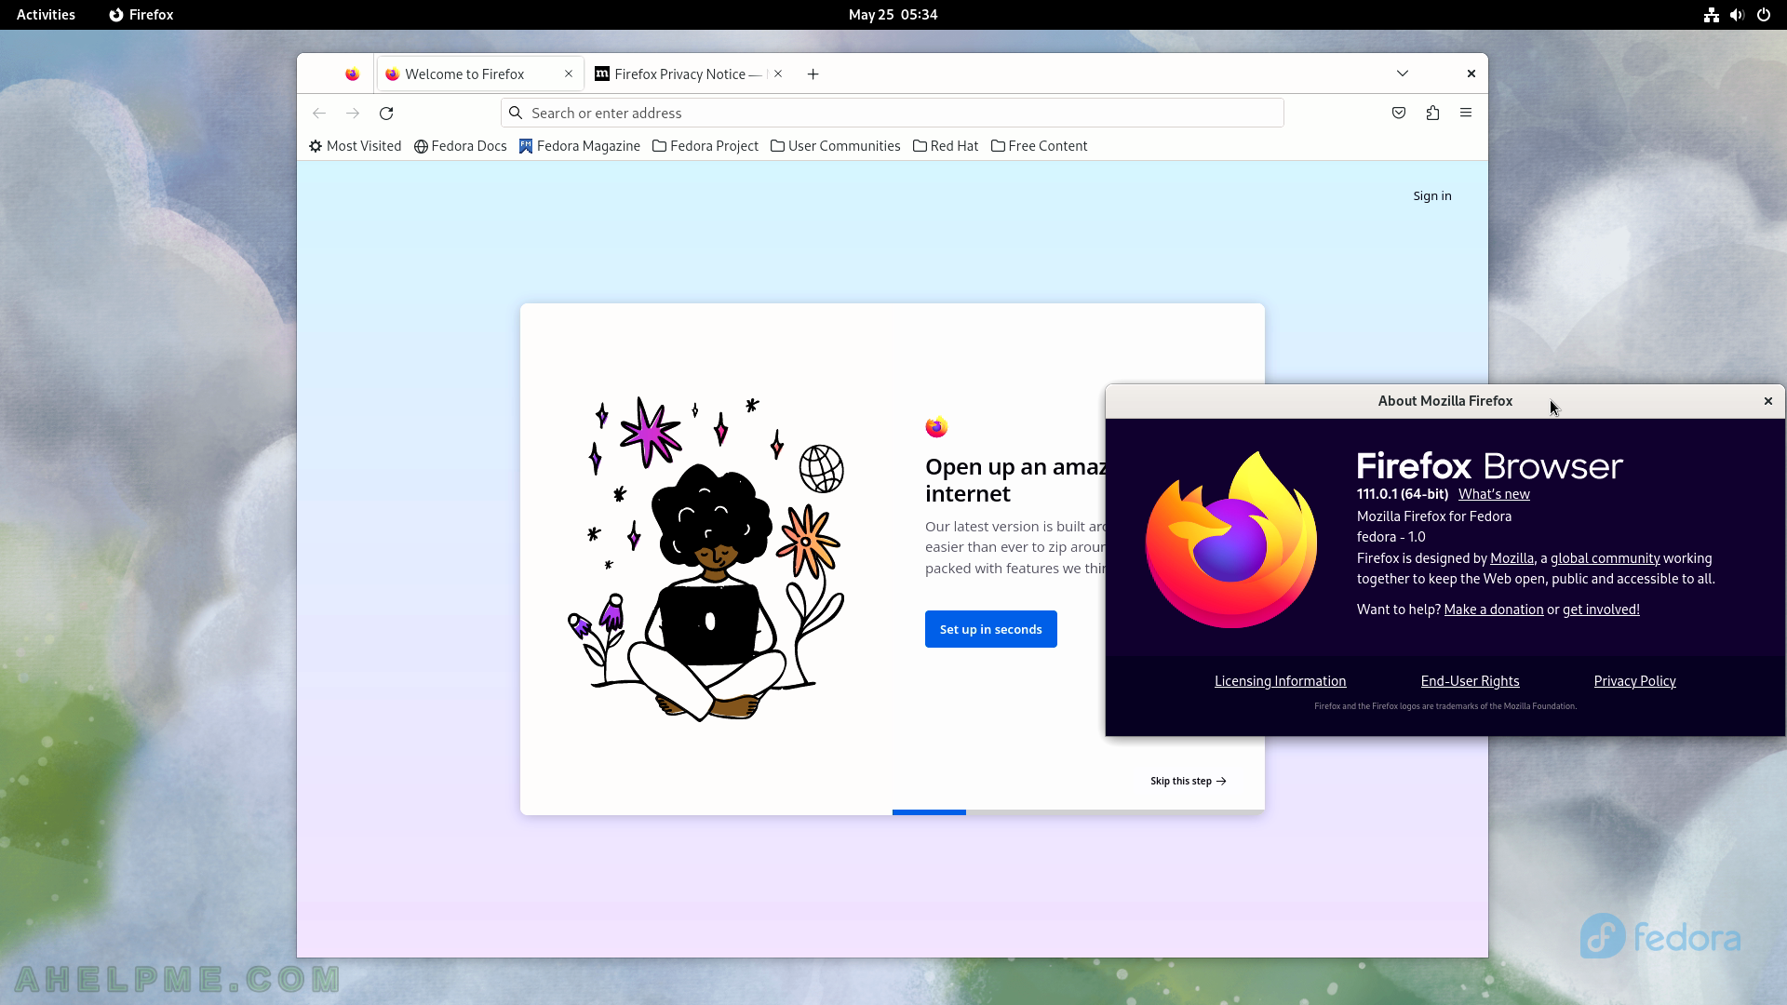Open Mozilla link in About dialog
Image resolution: width=1787 pixels, height=1005 pixels.
click(x=1512, y=558)
